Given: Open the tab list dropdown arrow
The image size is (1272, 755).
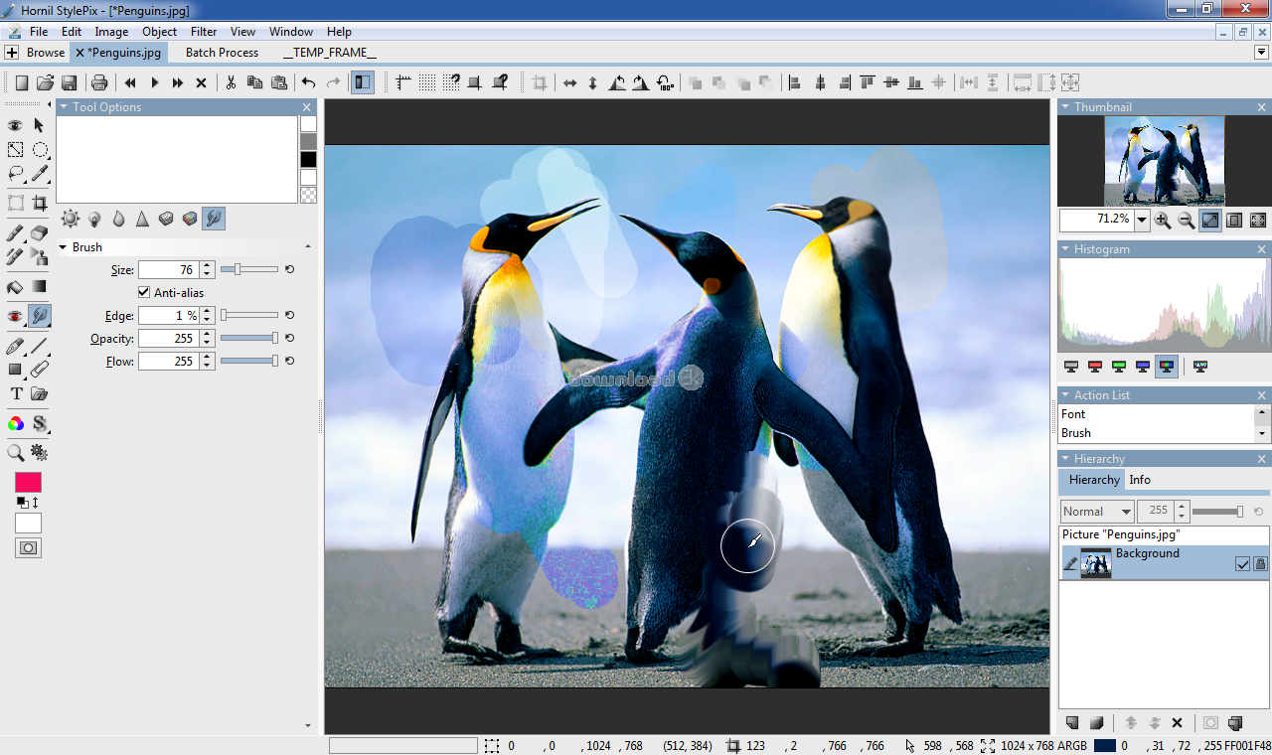Looking at the screenshot, I should tap(1262, 53).
